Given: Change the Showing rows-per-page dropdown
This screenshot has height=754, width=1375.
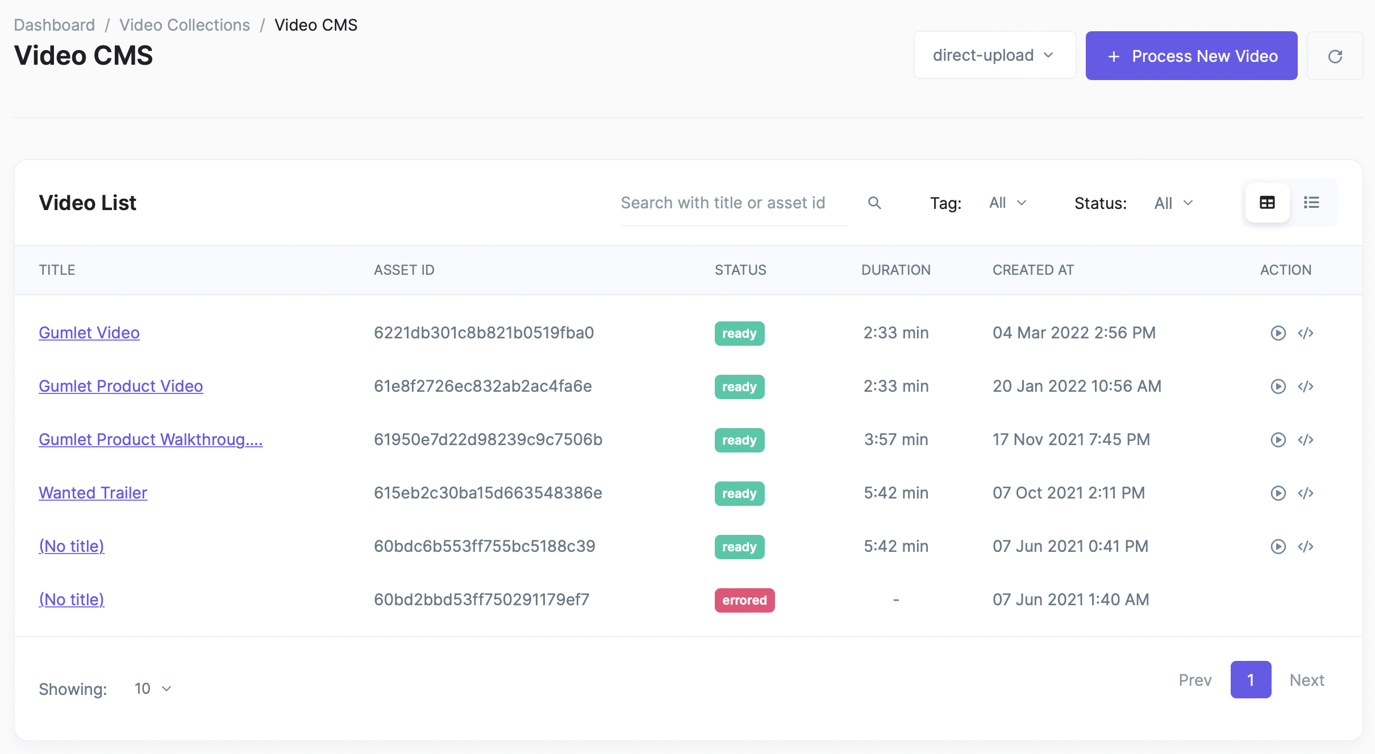Looking at the screenshot, I should point(152,689).
